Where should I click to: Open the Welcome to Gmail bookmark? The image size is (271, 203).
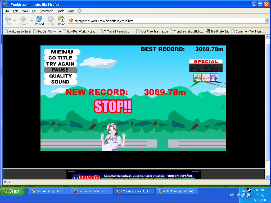(18, 31)
